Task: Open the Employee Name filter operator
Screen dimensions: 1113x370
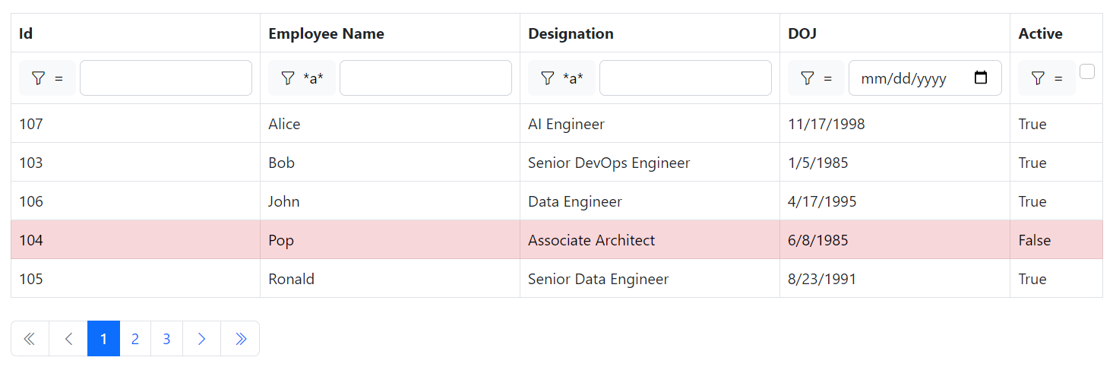Action: [302, 78]
